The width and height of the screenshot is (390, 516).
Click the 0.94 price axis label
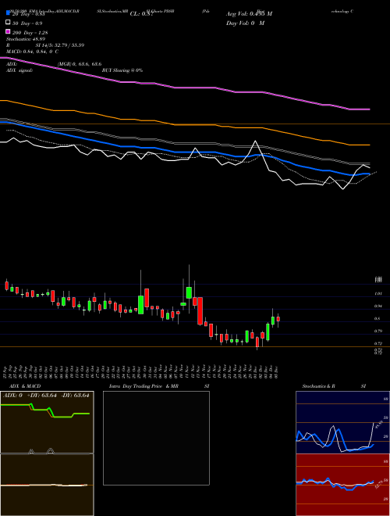pos(378,306)
